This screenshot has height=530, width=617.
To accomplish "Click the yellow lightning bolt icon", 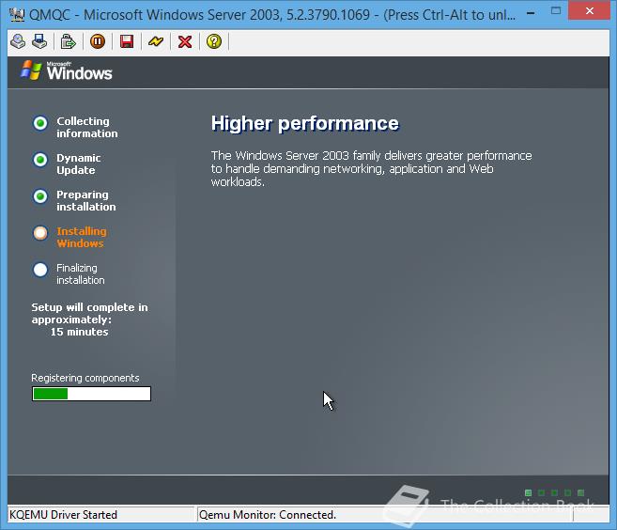I will 156,41.
